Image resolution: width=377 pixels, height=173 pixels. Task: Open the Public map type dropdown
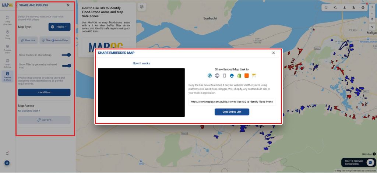tap(59, 27)
